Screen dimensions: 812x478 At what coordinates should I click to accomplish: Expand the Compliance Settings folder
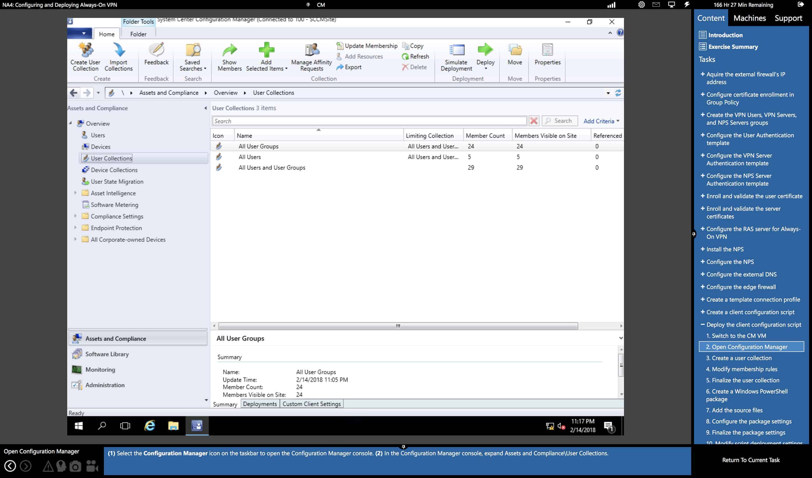coord(75,216)
